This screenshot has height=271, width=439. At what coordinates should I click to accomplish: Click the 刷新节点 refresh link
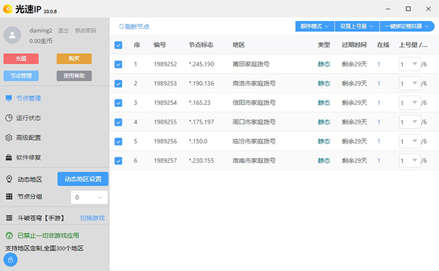134,27
